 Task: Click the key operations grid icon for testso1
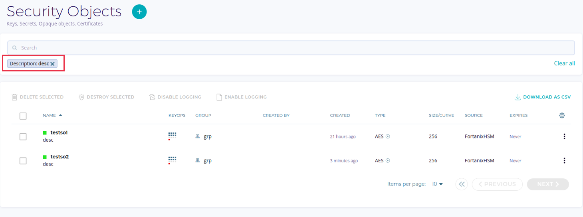[172, 136]
